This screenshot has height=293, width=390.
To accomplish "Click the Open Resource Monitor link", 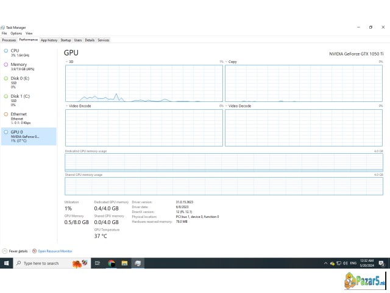I will point(55,251).
